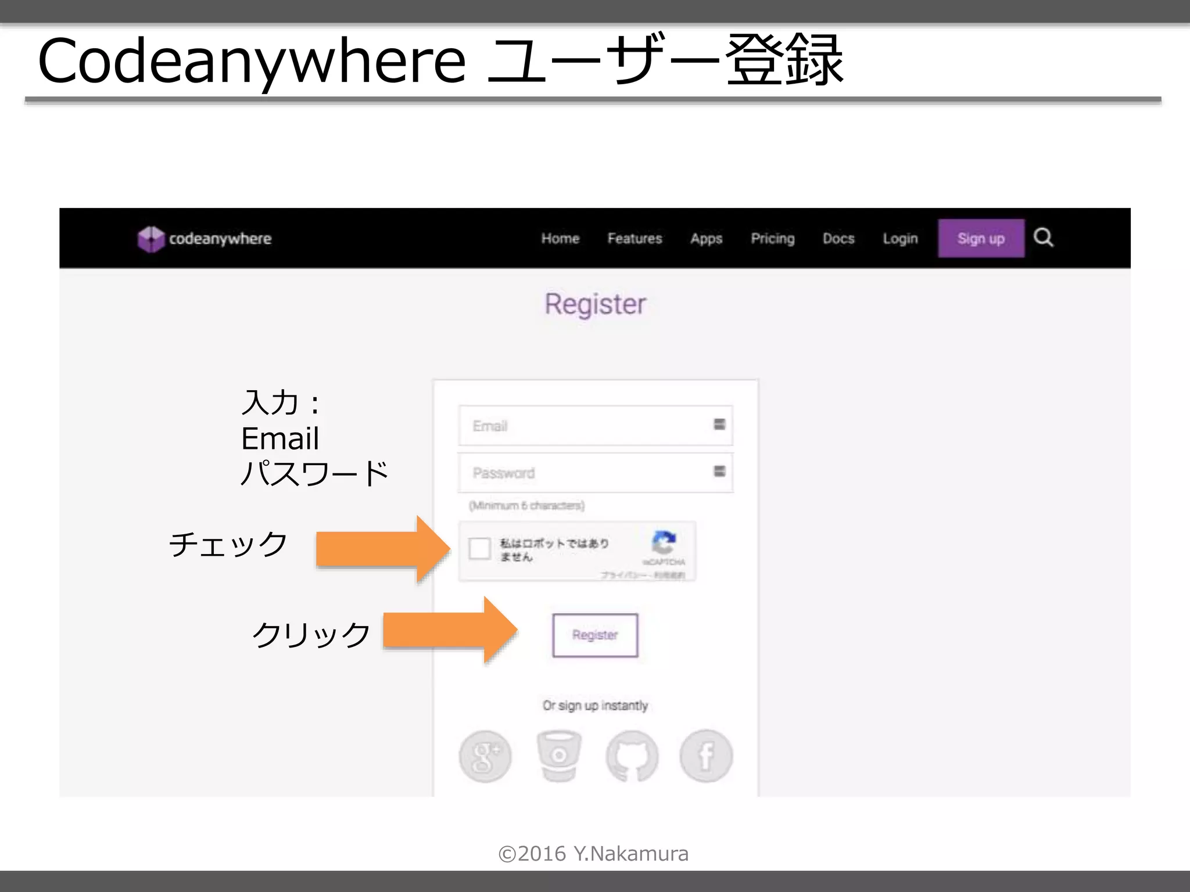Open Login in the navigation bar
Screen dimensions: 1190x892
900,239
